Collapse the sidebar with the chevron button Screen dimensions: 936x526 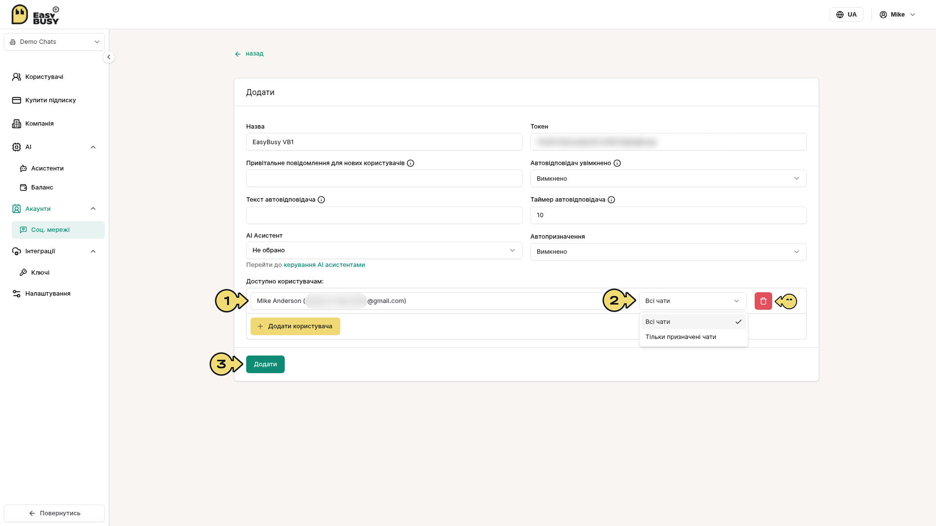pos(109,57)
